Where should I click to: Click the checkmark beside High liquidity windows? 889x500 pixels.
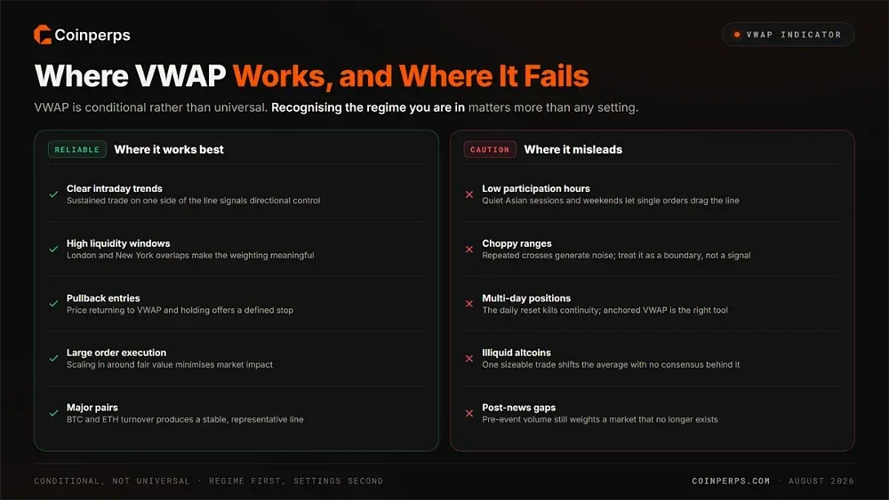(x=54, y=250)
